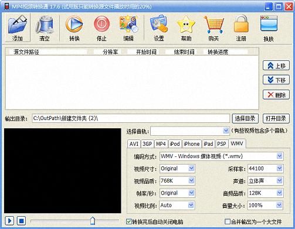Click the 分辨率 column header

click(x=107, y=52)
